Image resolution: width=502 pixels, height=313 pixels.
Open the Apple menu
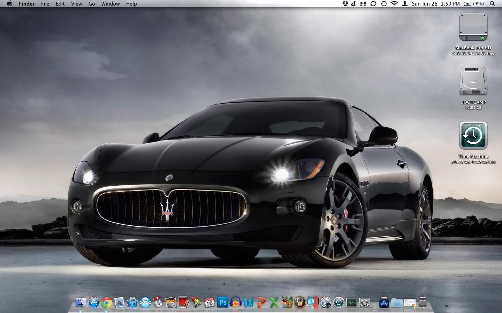coord(9,4)
